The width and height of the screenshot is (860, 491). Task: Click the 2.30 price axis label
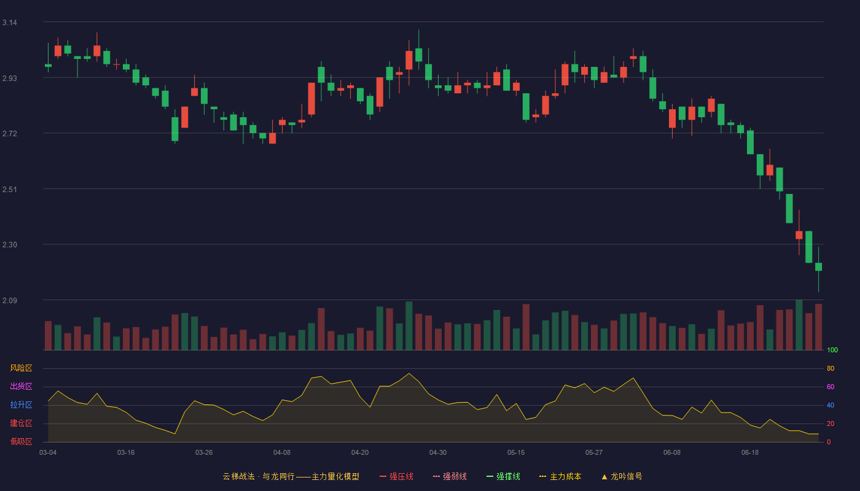coord(10,245)
